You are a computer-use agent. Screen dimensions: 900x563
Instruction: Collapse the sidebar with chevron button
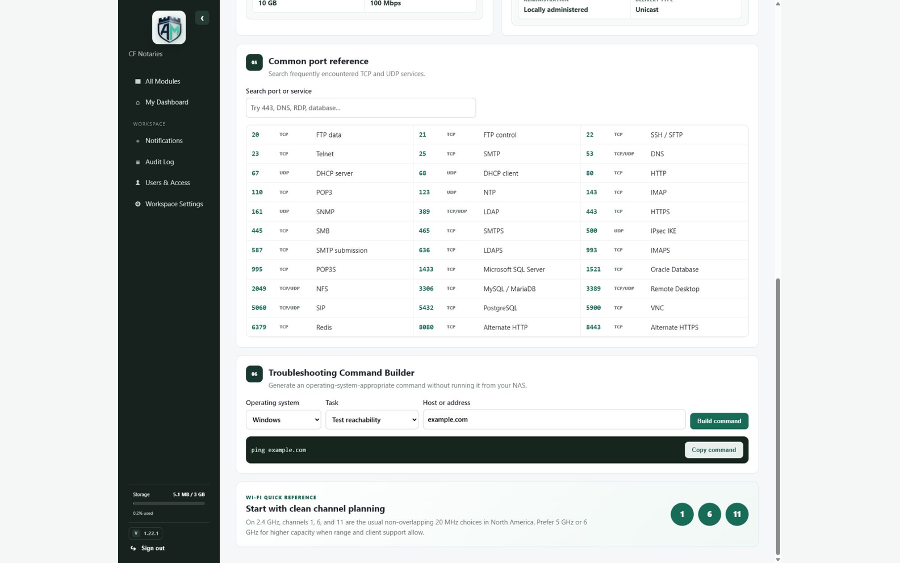(202, 18)
